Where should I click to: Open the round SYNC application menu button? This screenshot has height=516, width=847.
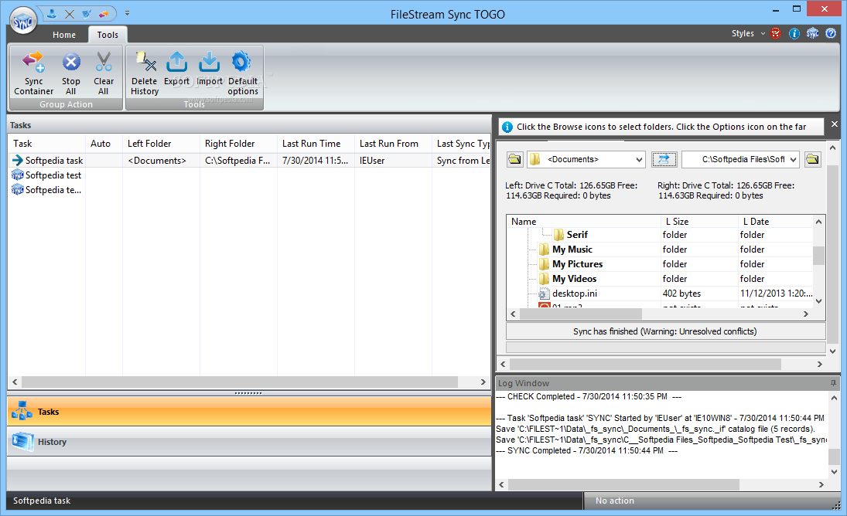pos(23,21)
